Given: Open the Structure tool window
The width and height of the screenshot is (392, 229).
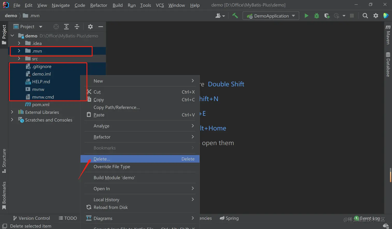Looking at the screenshot, I should pos(4,161).
